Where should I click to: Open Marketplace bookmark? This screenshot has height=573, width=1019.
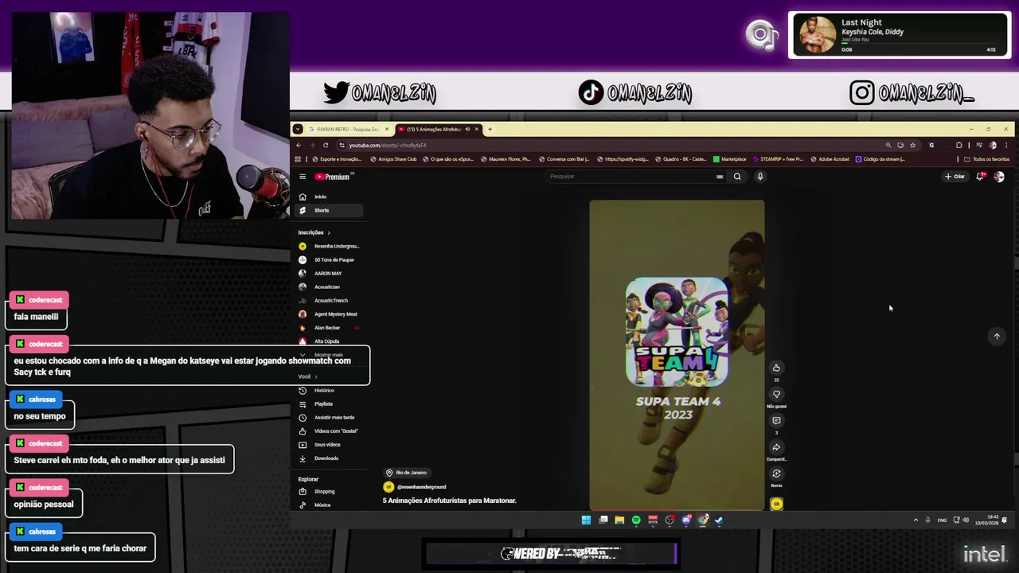tap(730, 159)
